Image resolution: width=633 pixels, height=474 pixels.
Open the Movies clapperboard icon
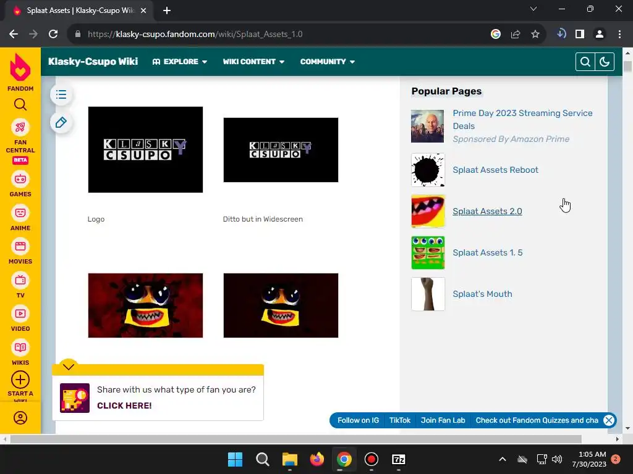coord(20,246)
